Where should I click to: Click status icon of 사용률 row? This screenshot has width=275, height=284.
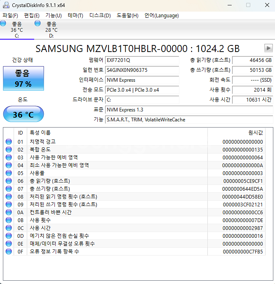tap(9, 173)
